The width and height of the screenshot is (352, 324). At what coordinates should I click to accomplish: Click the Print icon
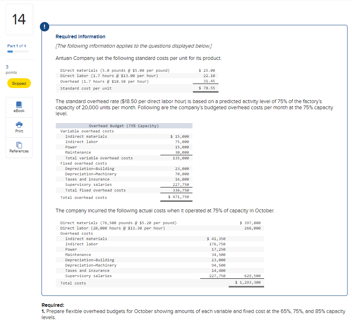[x=19, y=127]
